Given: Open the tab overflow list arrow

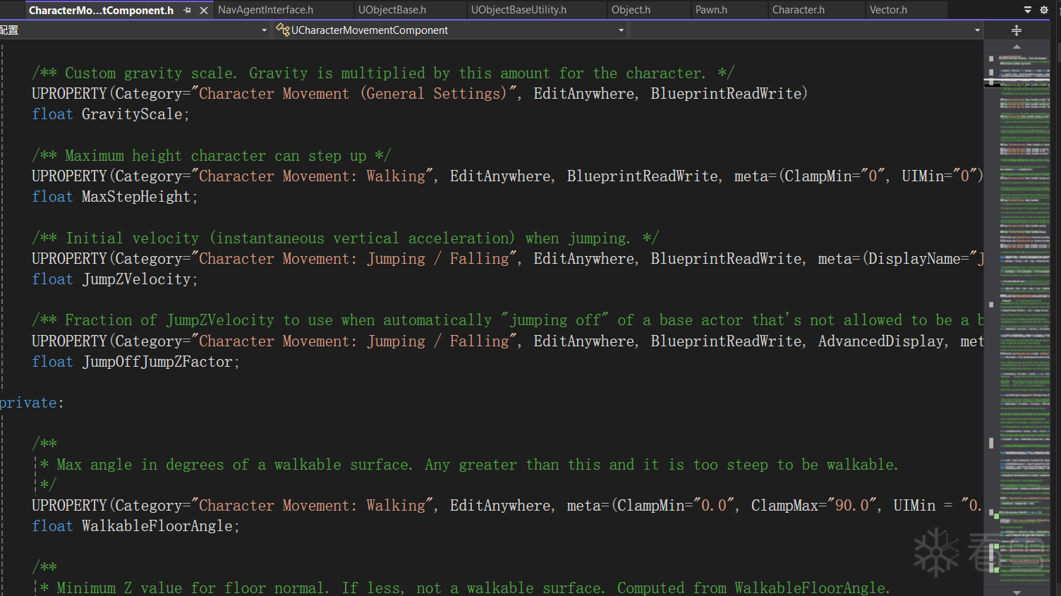Looking at the screenshot, I should tap(1027, 10).
